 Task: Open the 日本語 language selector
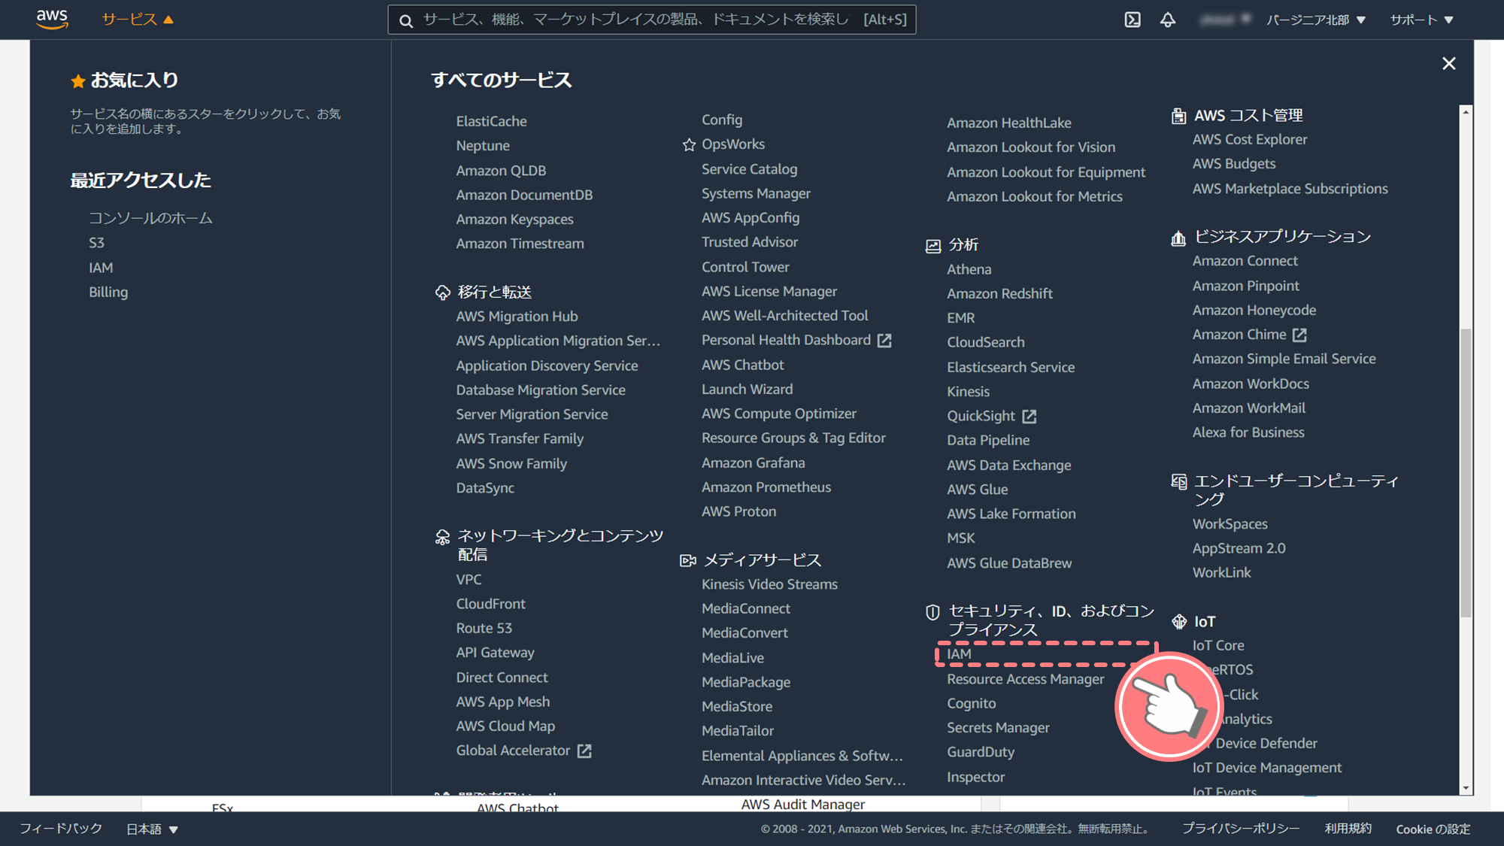coord(152,829)
